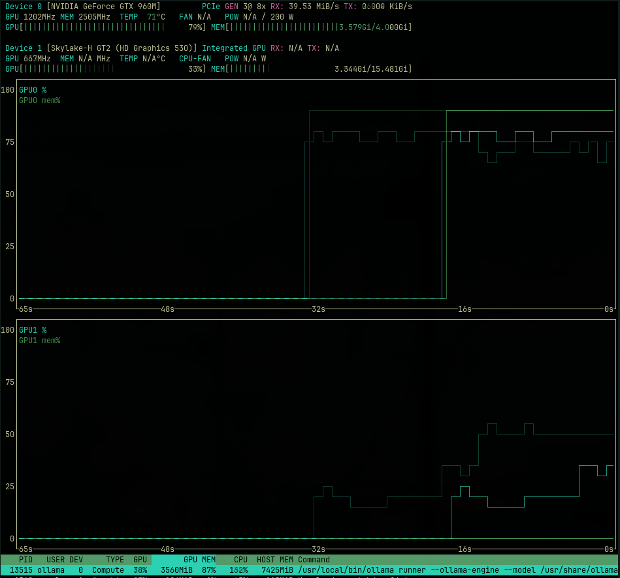Click the 3560MiB GPU memory value
Screen dimensions: 620x578
(x=176, y=570)
